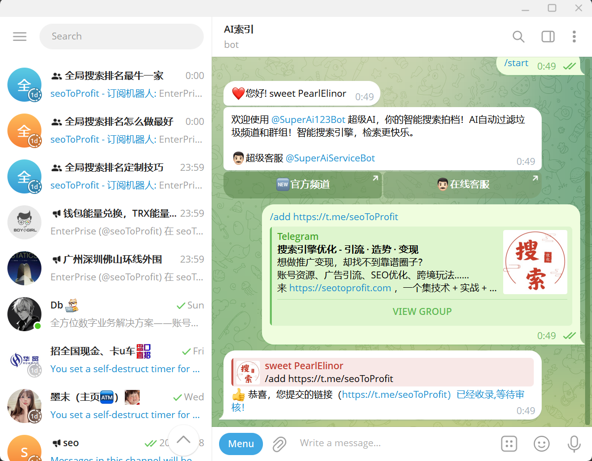Click the red 搜索 preview thumbnail image

tap(535, 262)
